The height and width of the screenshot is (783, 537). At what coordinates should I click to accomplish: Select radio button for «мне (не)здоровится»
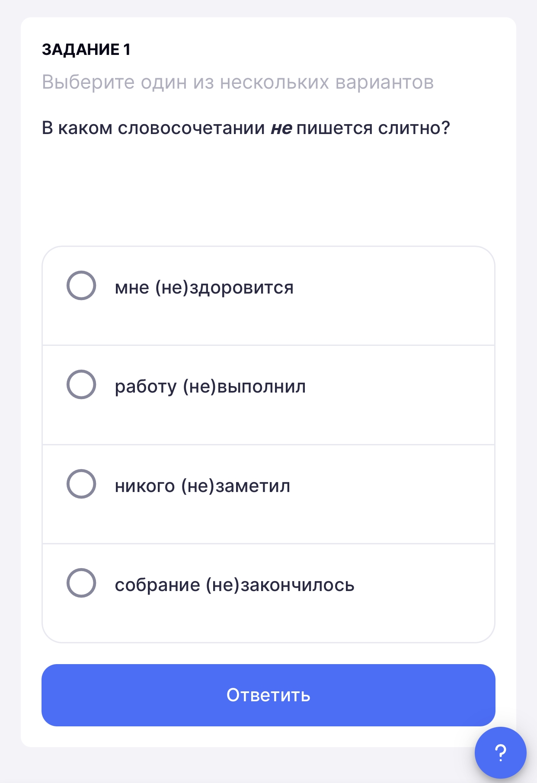pyautogui.click(x=81, y=285)
